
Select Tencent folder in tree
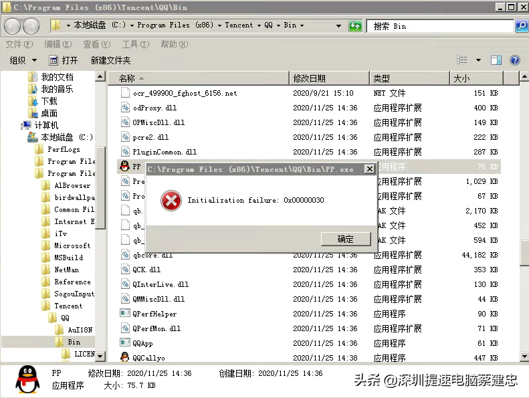point(68,306)
